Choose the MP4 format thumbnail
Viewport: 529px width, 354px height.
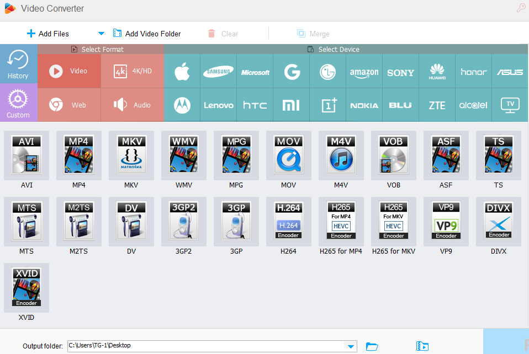(x=79, y=155)
